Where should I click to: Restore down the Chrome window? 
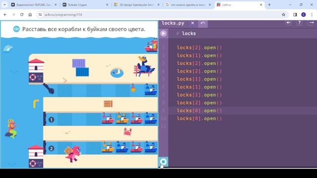[301, 4]
